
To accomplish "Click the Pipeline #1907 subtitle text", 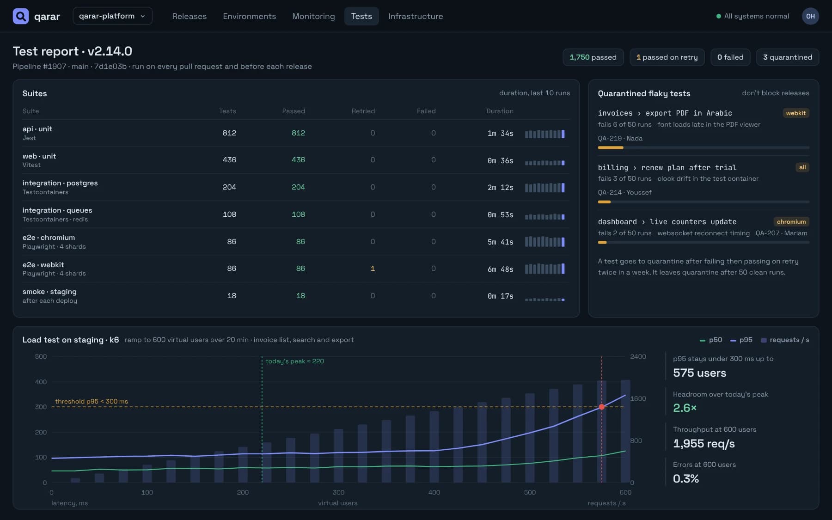I will point(162,67).
